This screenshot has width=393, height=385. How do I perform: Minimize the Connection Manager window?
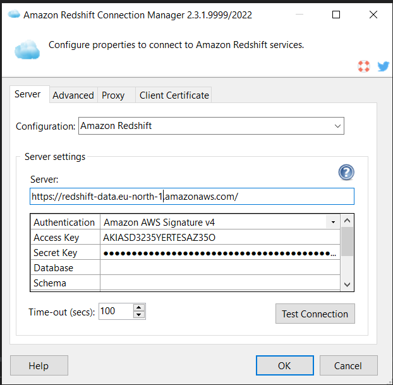tap(299, 15)
